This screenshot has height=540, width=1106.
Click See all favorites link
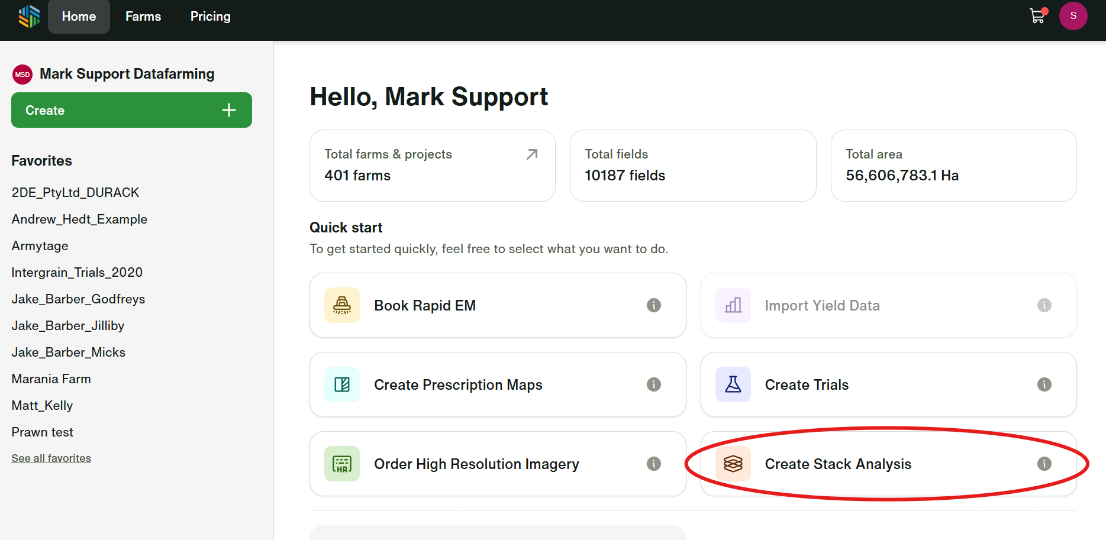51,458
